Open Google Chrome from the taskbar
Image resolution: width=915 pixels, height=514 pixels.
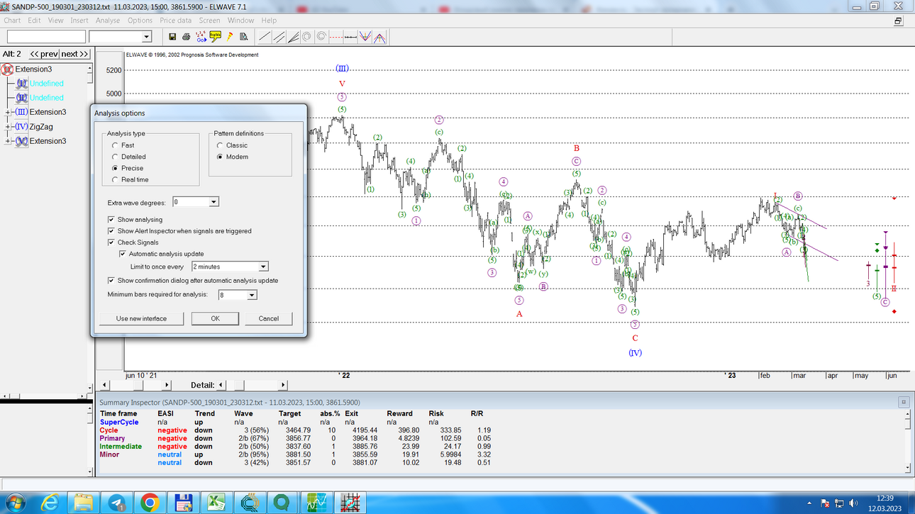click(150, 503)
